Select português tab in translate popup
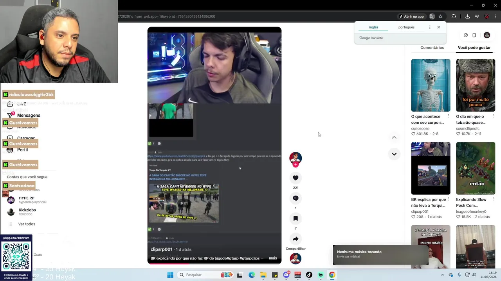Screen dimensions: 501x281 click(406, 27)
